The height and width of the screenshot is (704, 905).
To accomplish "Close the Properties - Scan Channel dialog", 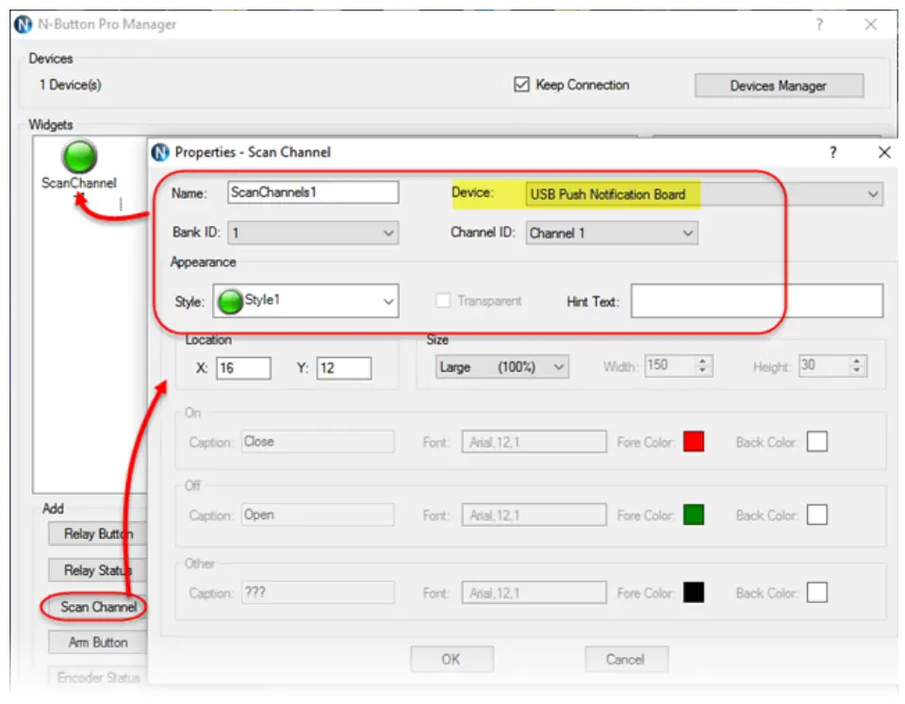I will [x=884, y=153].
